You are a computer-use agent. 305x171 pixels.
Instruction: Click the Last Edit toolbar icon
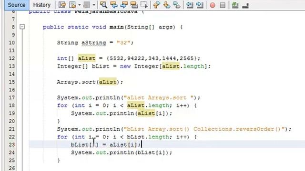[62, 5]
